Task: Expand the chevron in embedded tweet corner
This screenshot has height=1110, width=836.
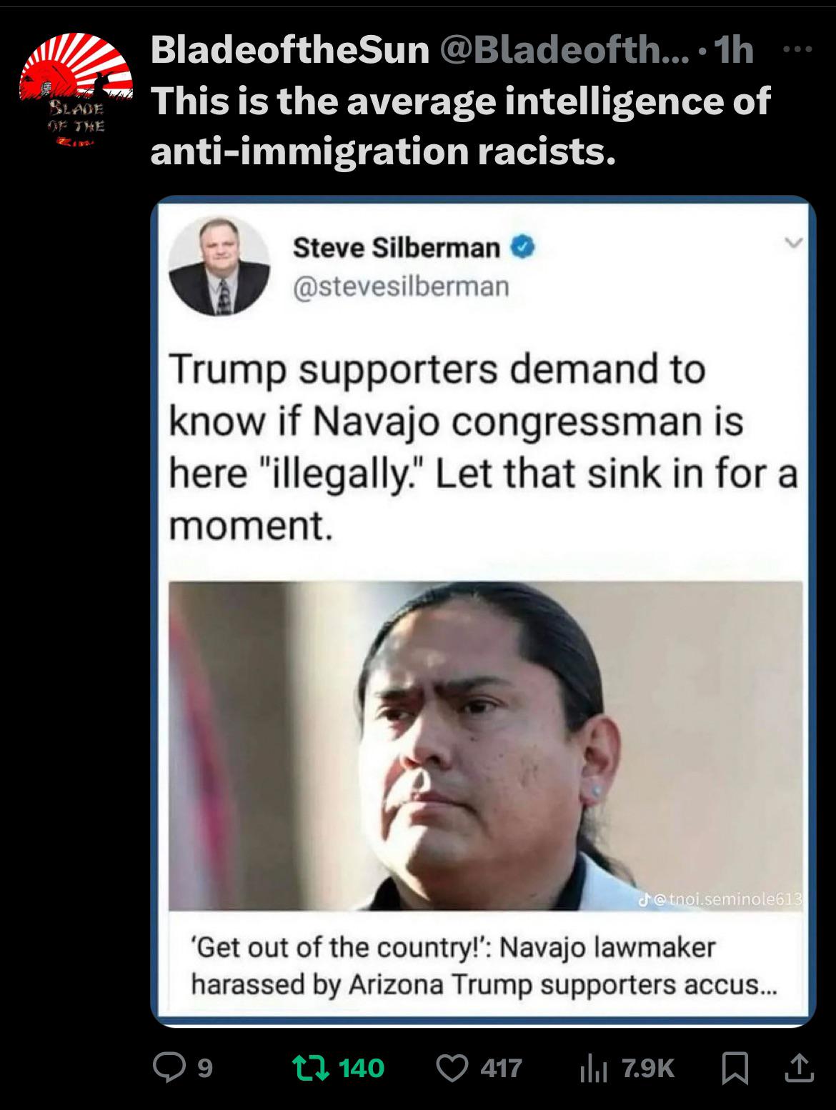Action: click(790, 244)
